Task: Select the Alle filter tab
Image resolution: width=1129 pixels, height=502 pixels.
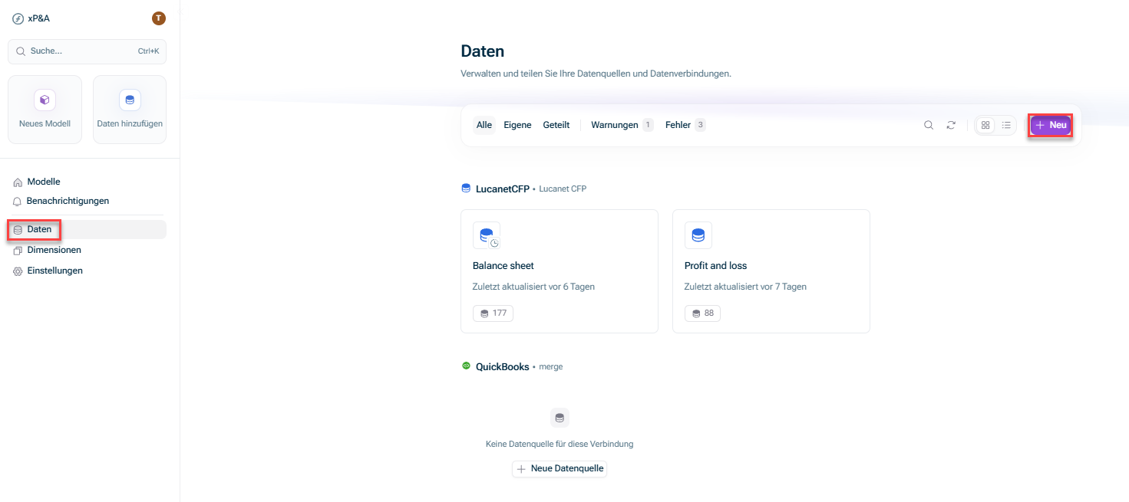Action: 484,125
